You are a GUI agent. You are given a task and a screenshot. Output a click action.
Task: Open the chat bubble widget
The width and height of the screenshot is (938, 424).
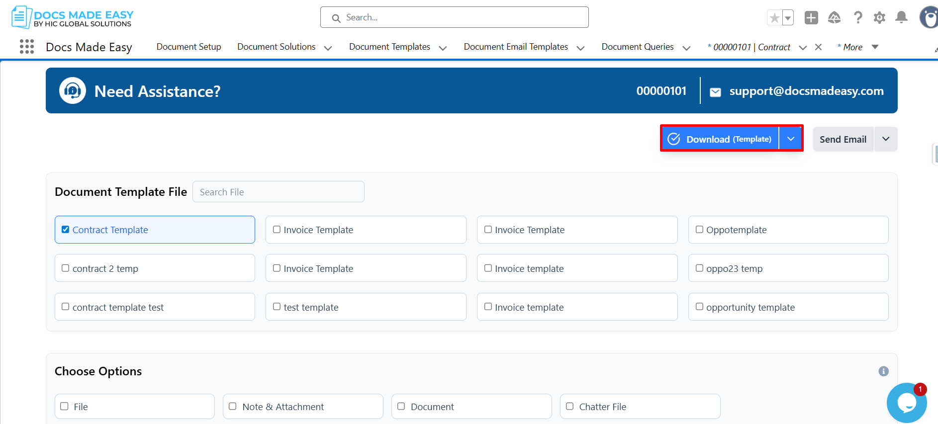[906, 403]
